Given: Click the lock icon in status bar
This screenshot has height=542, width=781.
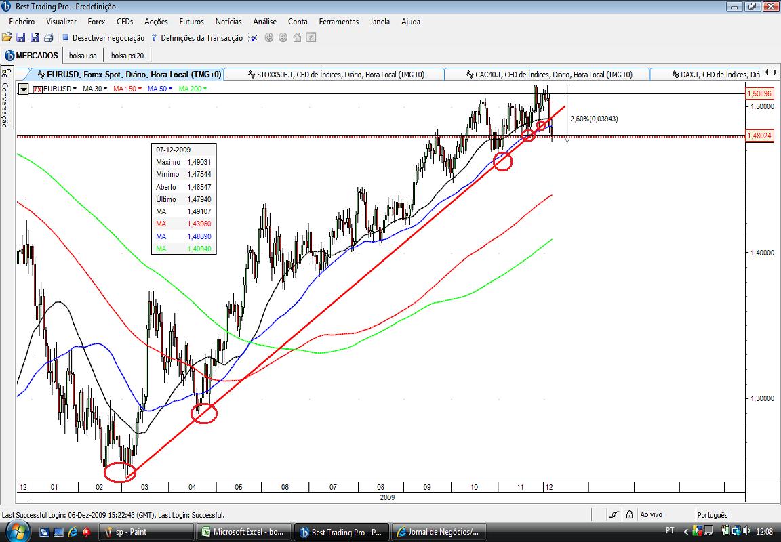Looking at the screenshot, I should pyautogui.click(x=630, y=515).
